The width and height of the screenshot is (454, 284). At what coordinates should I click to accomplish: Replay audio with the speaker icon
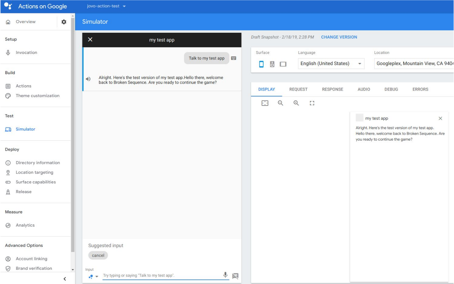[x=88, y=79]
